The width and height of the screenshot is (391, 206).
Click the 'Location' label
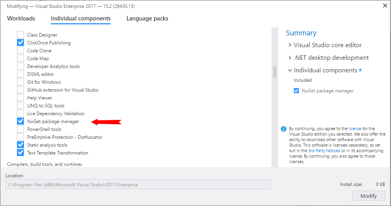tap(14, 176)
